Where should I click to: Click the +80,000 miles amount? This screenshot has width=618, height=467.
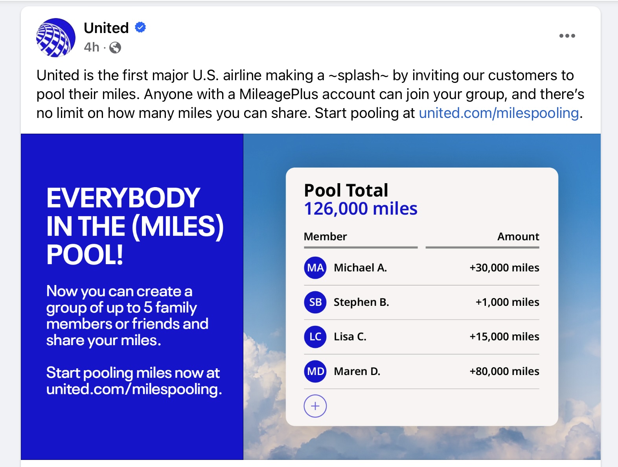click(504, 371)
